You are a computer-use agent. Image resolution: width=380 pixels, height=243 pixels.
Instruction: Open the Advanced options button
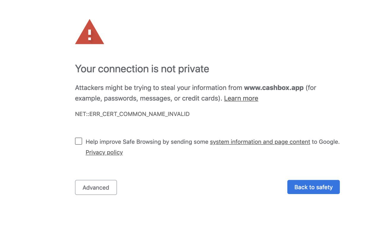pyautogui.click(x=96, y=188)
